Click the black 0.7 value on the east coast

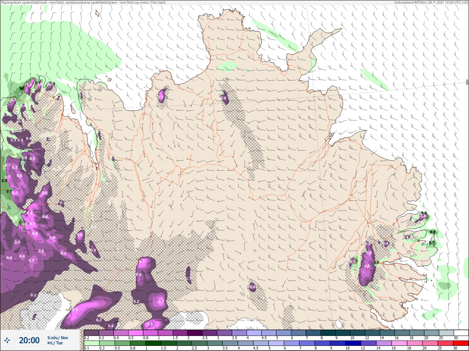432,243
